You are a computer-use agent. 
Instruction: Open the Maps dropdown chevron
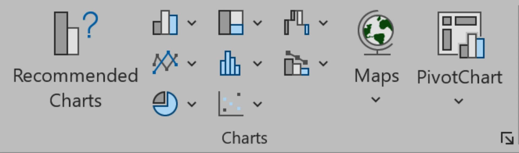(376, 100)
